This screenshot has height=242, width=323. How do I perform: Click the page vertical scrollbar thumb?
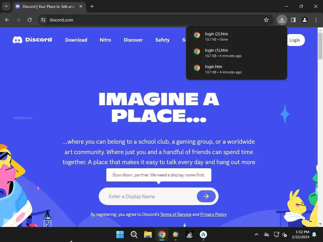320,46
